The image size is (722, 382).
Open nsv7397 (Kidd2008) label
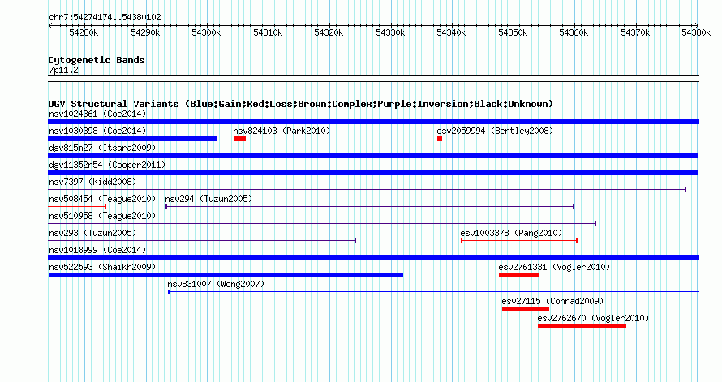click(92, 182)
